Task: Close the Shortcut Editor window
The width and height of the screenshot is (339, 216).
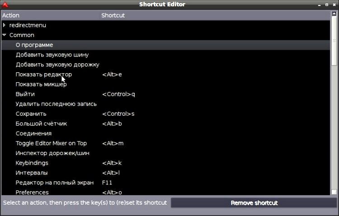Action: (x=334, y=5)
